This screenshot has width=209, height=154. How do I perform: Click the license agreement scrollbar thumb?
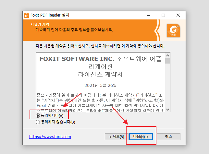(x=168, y=61)
